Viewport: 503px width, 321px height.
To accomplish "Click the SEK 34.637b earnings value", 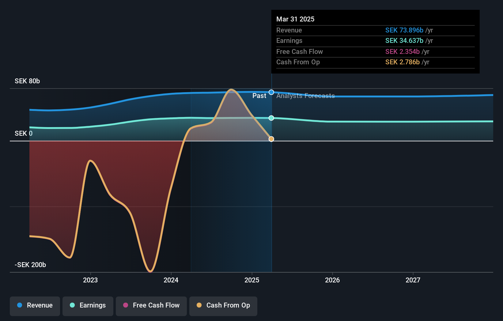I will point(404,40).
